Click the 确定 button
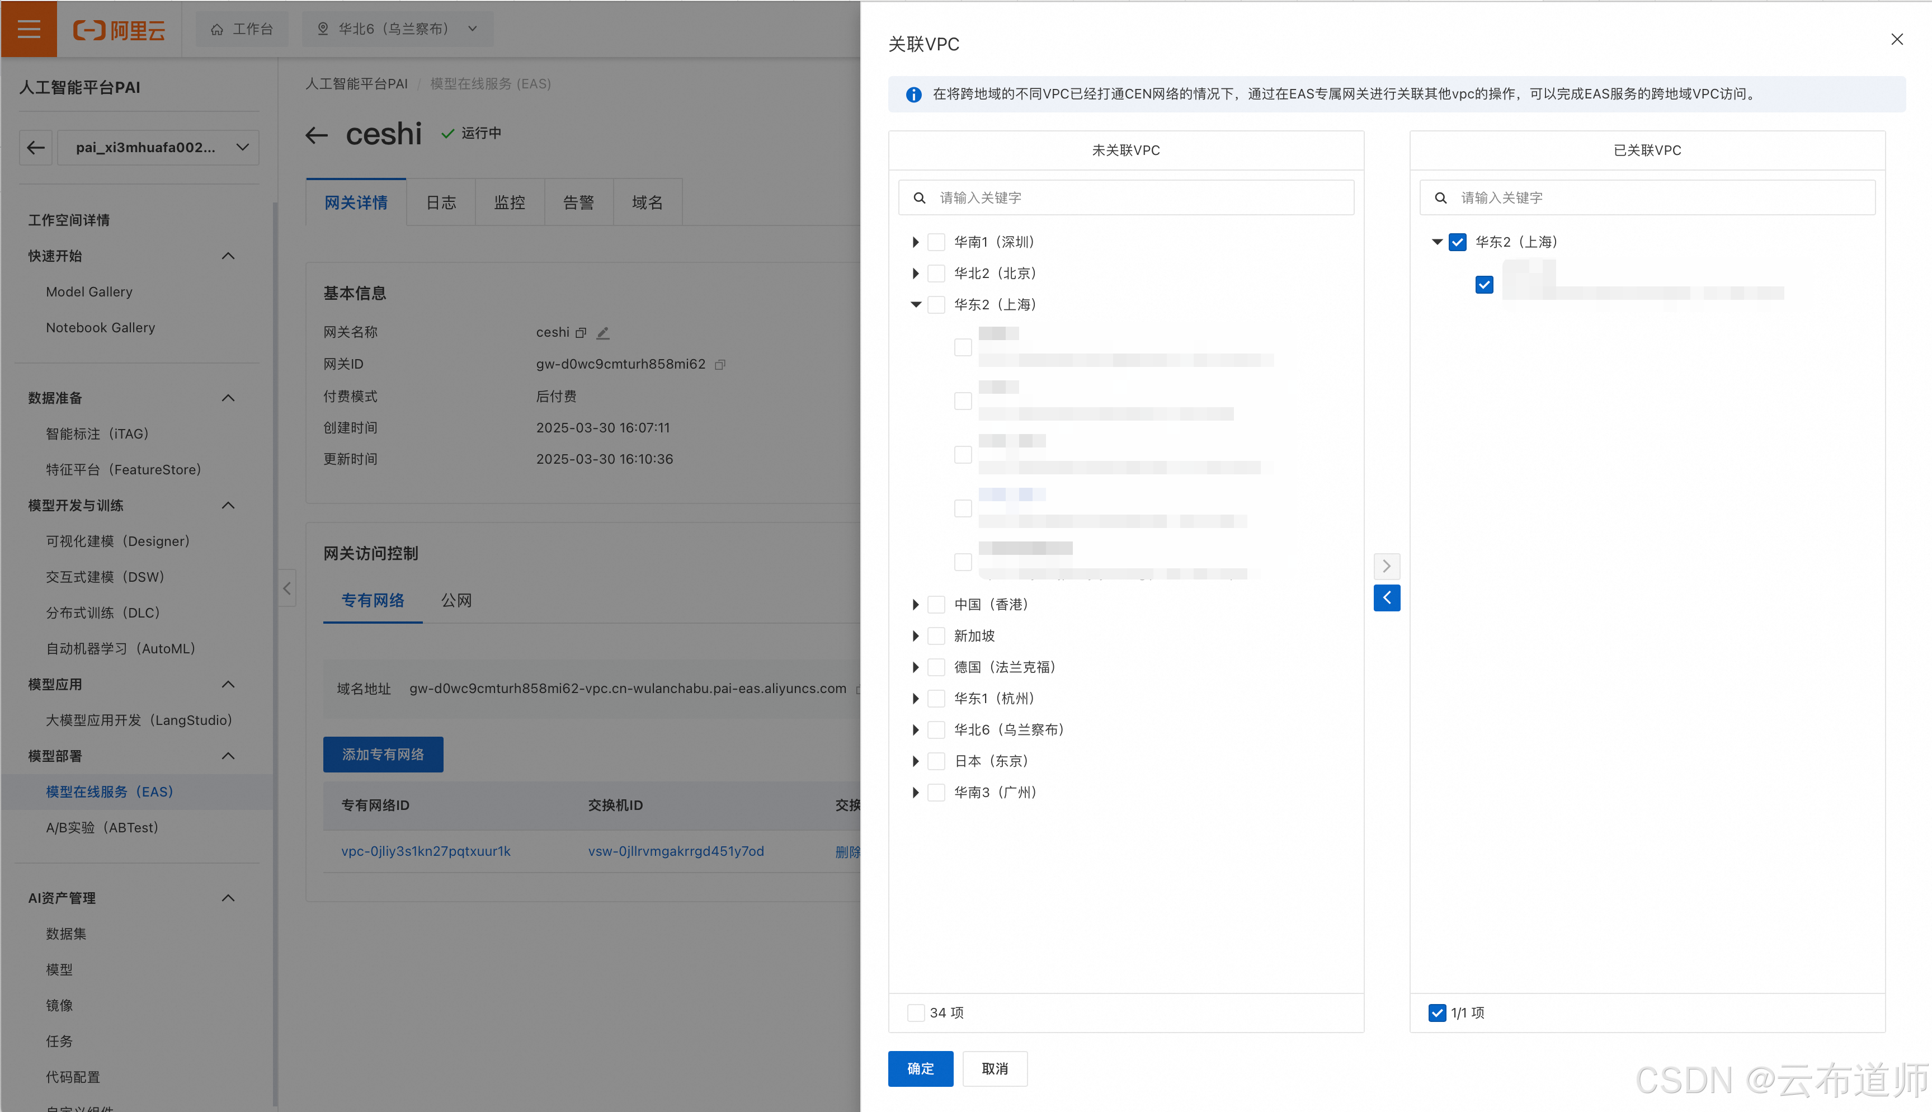This screenshot has width=1932, height=1112. pyautogui.click(x=920, y=1068)
